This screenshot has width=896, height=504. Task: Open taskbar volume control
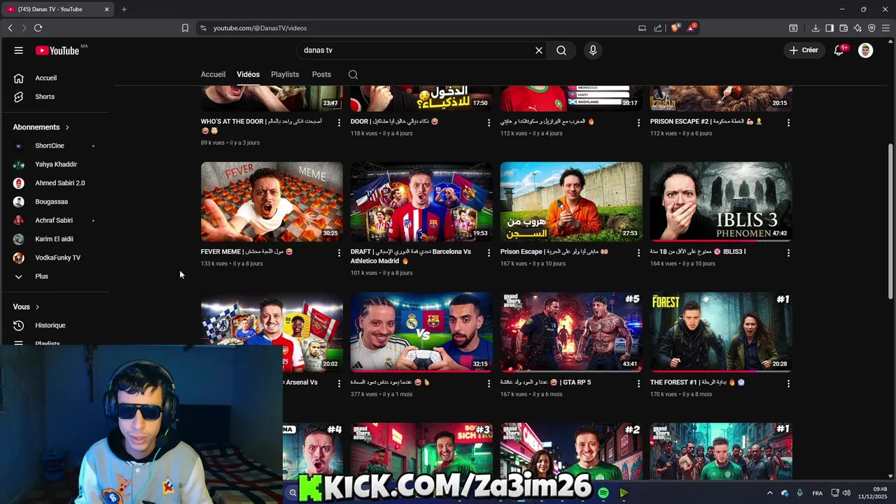click(x=847, y=493)
